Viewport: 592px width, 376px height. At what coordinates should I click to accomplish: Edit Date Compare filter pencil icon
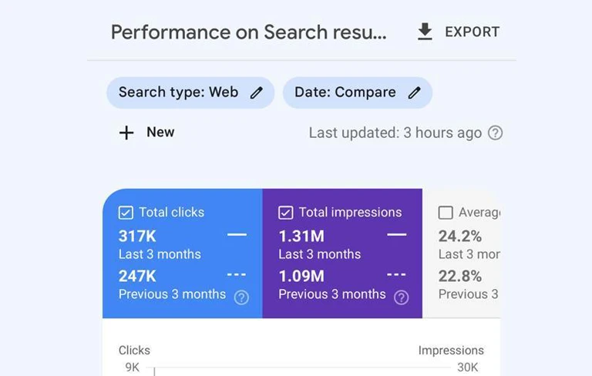pos(414,92)
